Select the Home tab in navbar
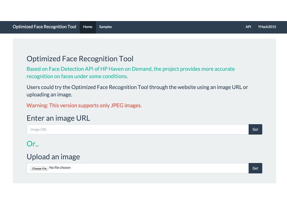Screen dimensions: 287x204 (88, 27)
